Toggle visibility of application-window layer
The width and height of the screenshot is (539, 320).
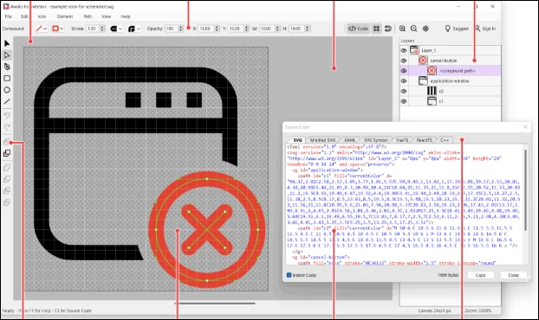point(404,81)
